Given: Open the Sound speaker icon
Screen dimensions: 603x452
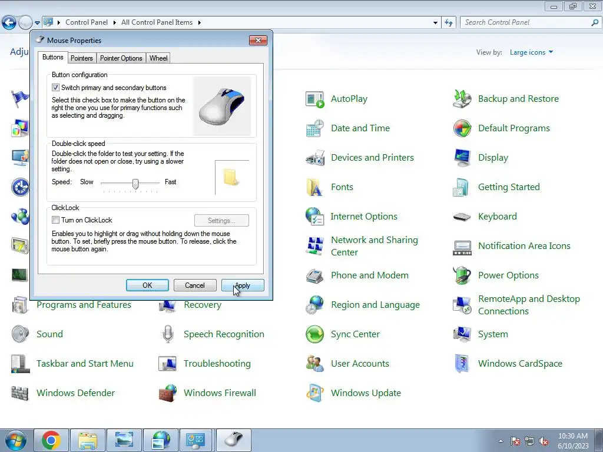Looking at the screenshot, I should point(20,334).
